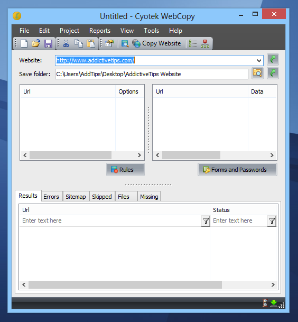Switch to the Sitemap tab
This screenshot has width=298, height=322.
(x=76, y=197)
